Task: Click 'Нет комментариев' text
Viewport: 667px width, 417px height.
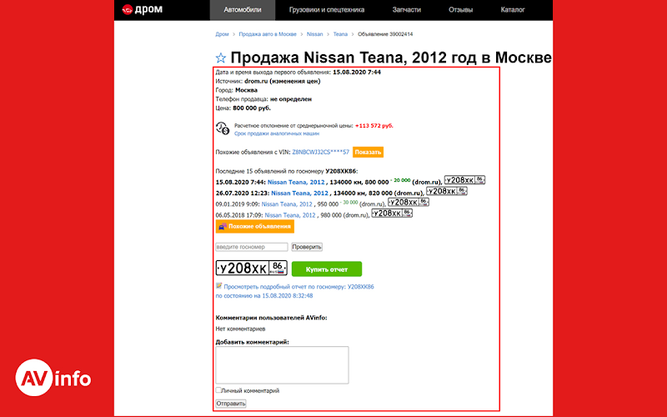Action: [x=240, y=329]
